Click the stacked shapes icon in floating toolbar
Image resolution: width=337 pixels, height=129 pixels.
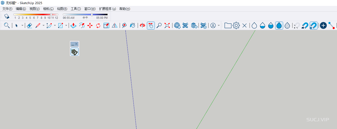tap(74, 52)
